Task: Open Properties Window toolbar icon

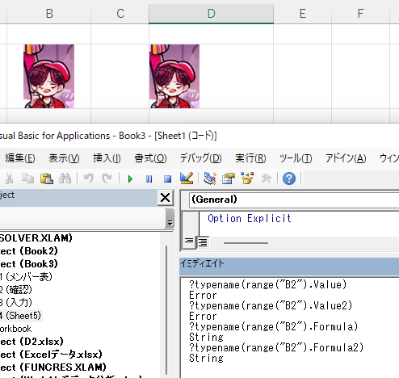Action: pyautogui.click(x=229, y=178)
